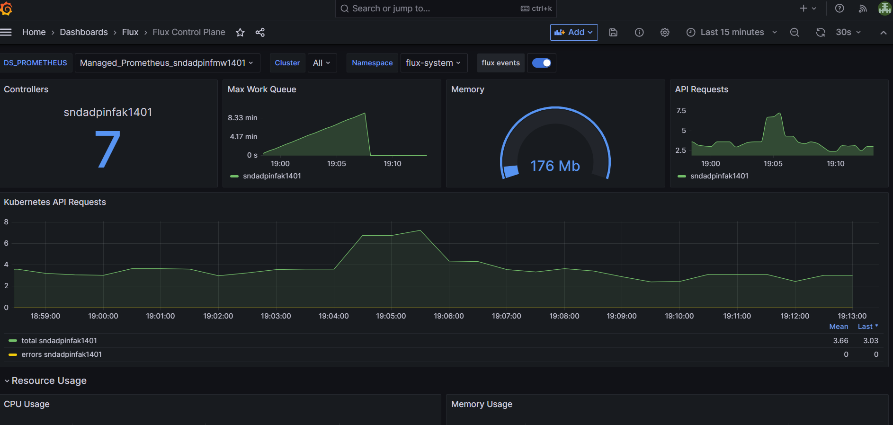Viewport: 893px width, 425px height.
Task: Go to Dashboards breadcrumb
Action: point(84,32)
